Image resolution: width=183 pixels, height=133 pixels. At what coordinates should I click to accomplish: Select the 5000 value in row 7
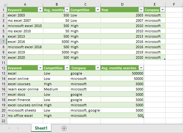point(57,42)
